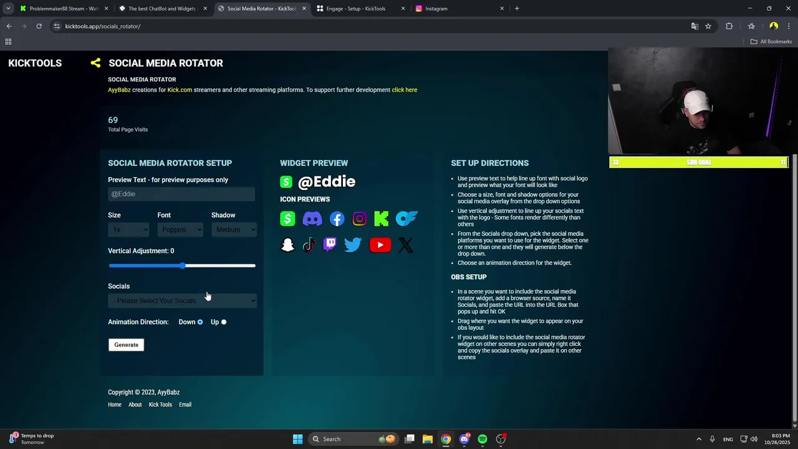
Task: Click the Discord icon preview
Action: 312,219
